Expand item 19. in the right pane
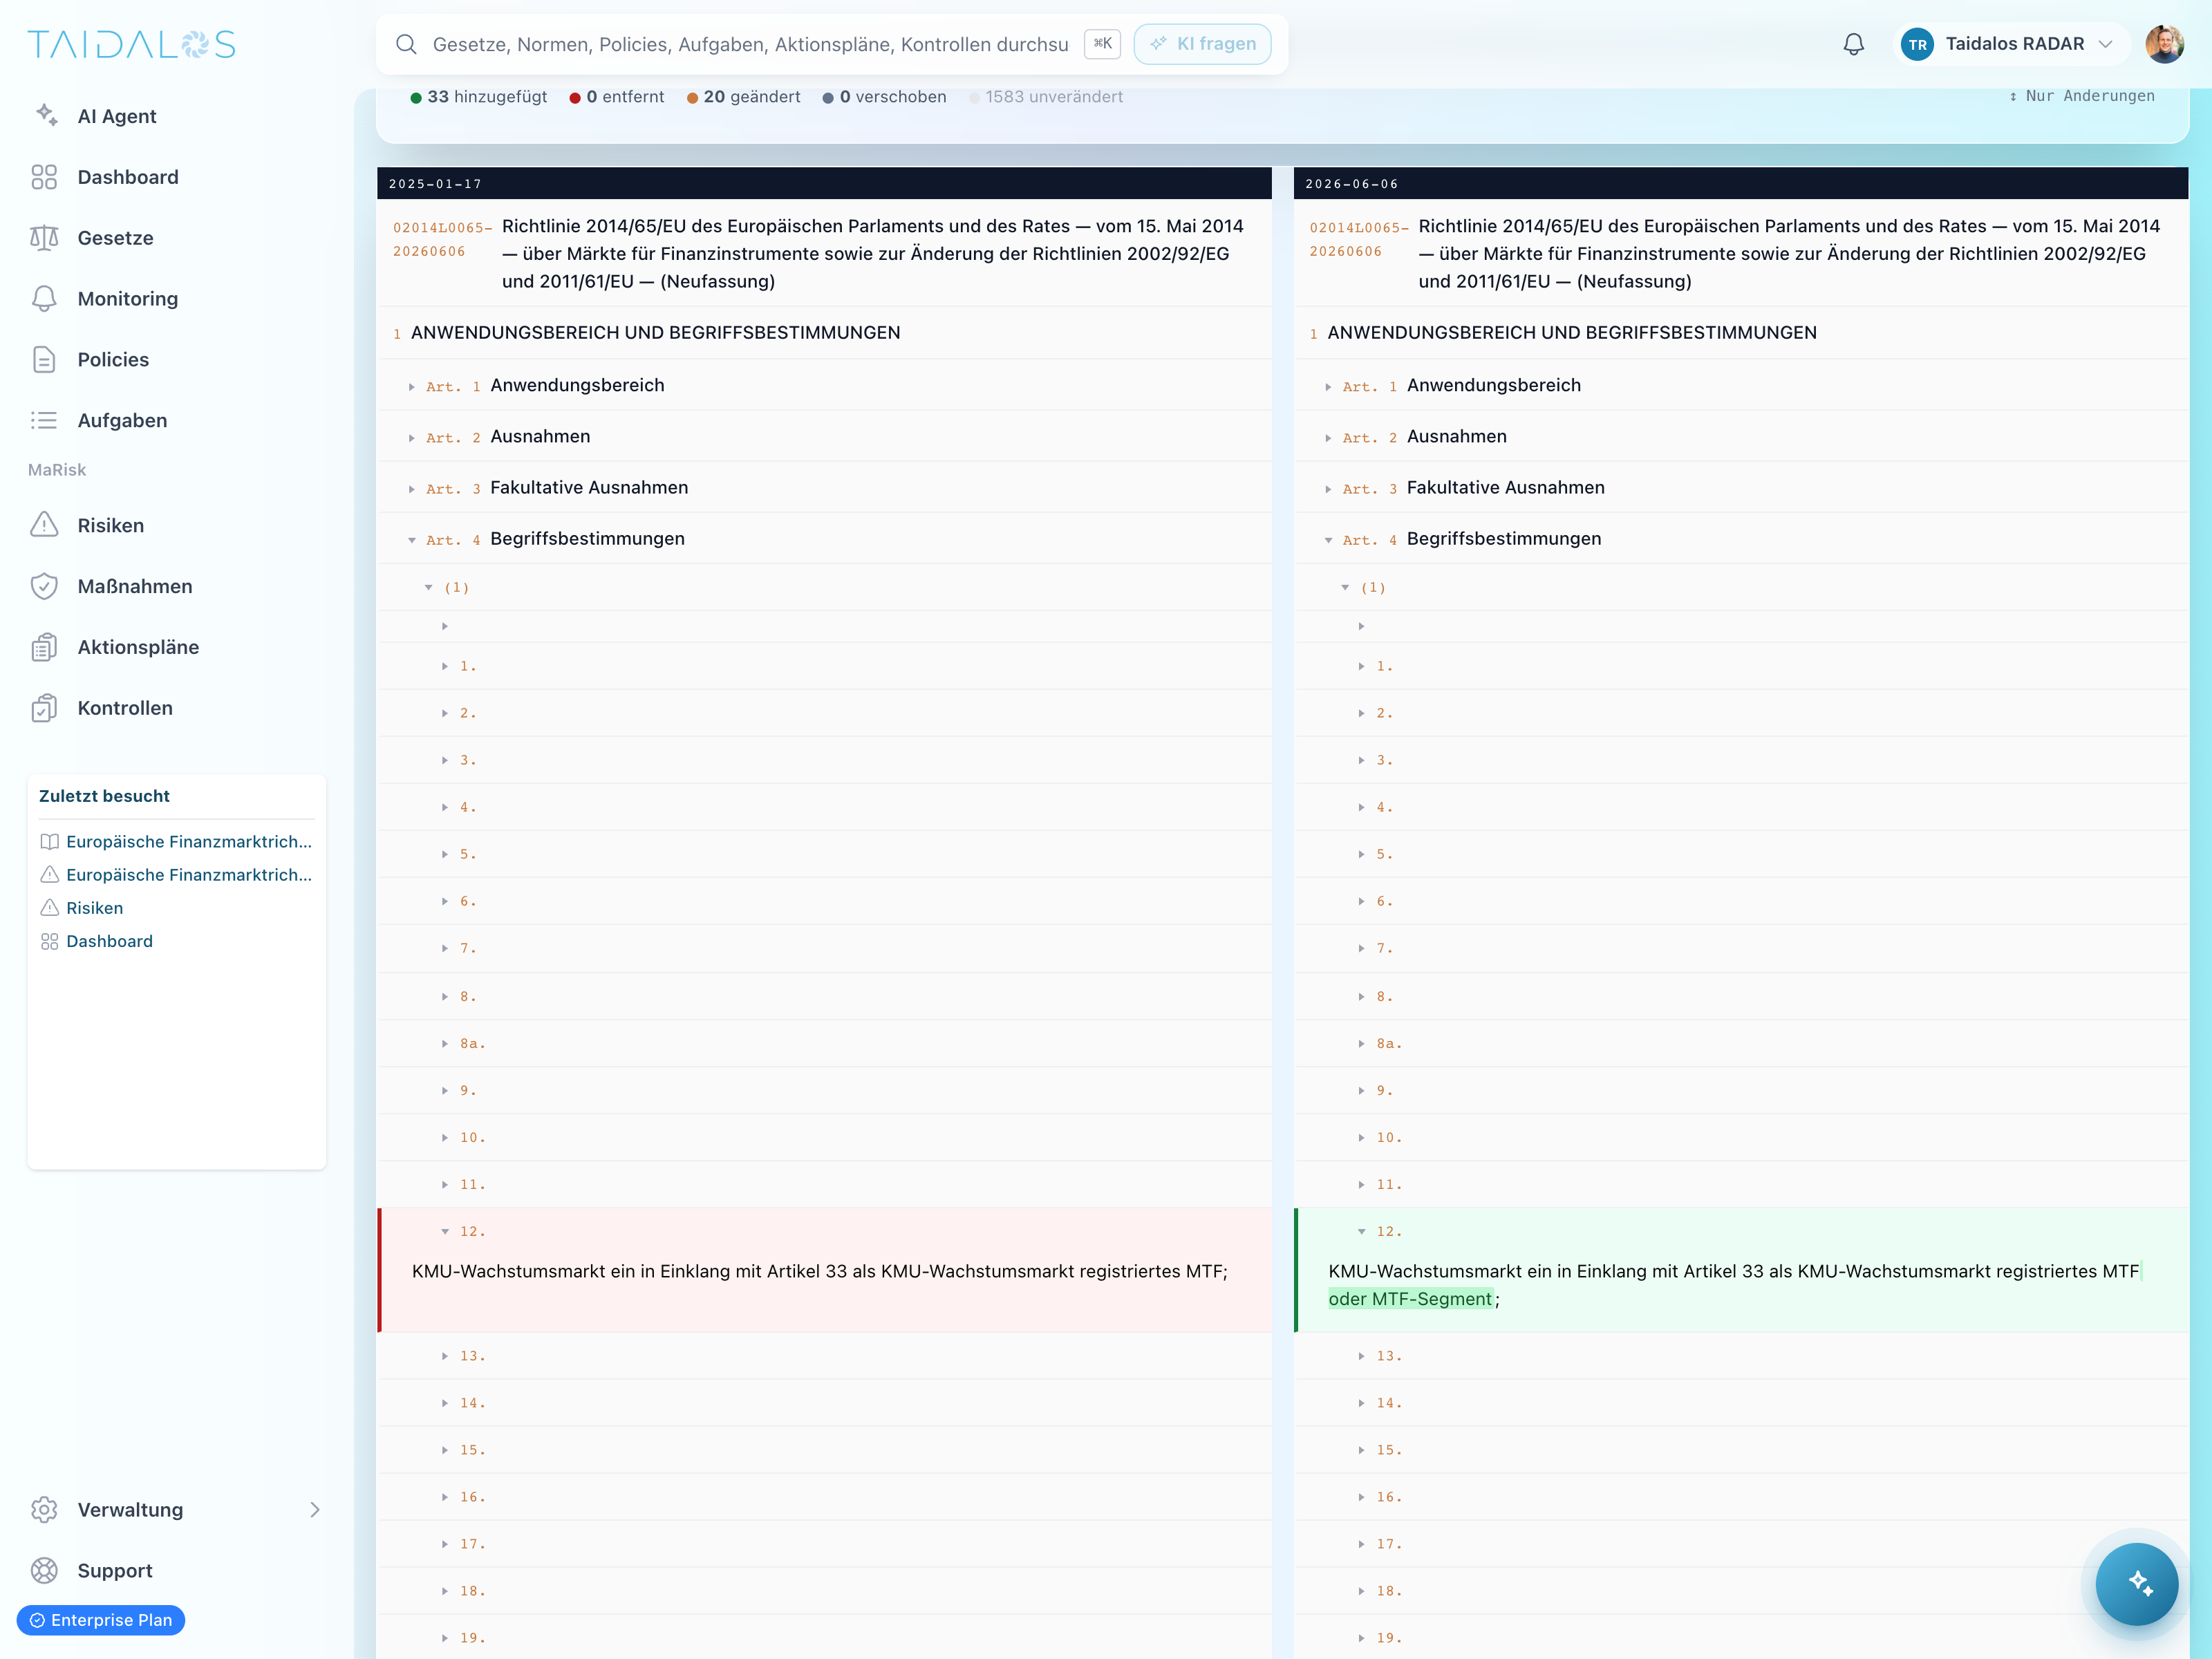Screen dimensions: 2212x1659 pos(1361,1639)
